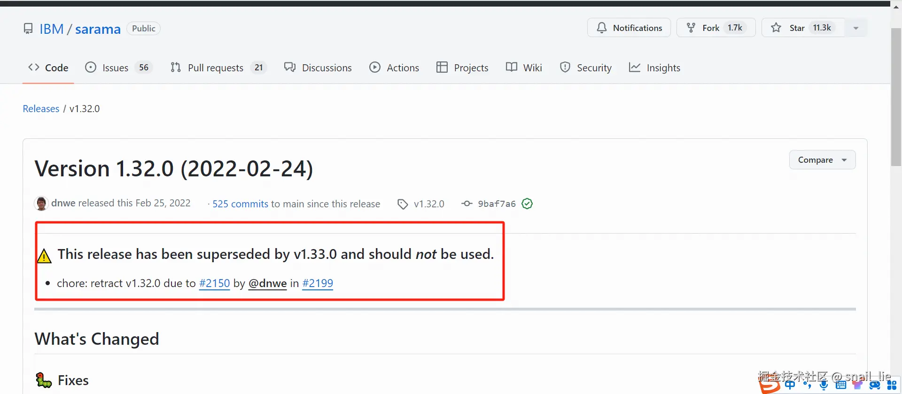
Task: Click the Fork icon
Action: pyautogui.click(x=691, y=28)
